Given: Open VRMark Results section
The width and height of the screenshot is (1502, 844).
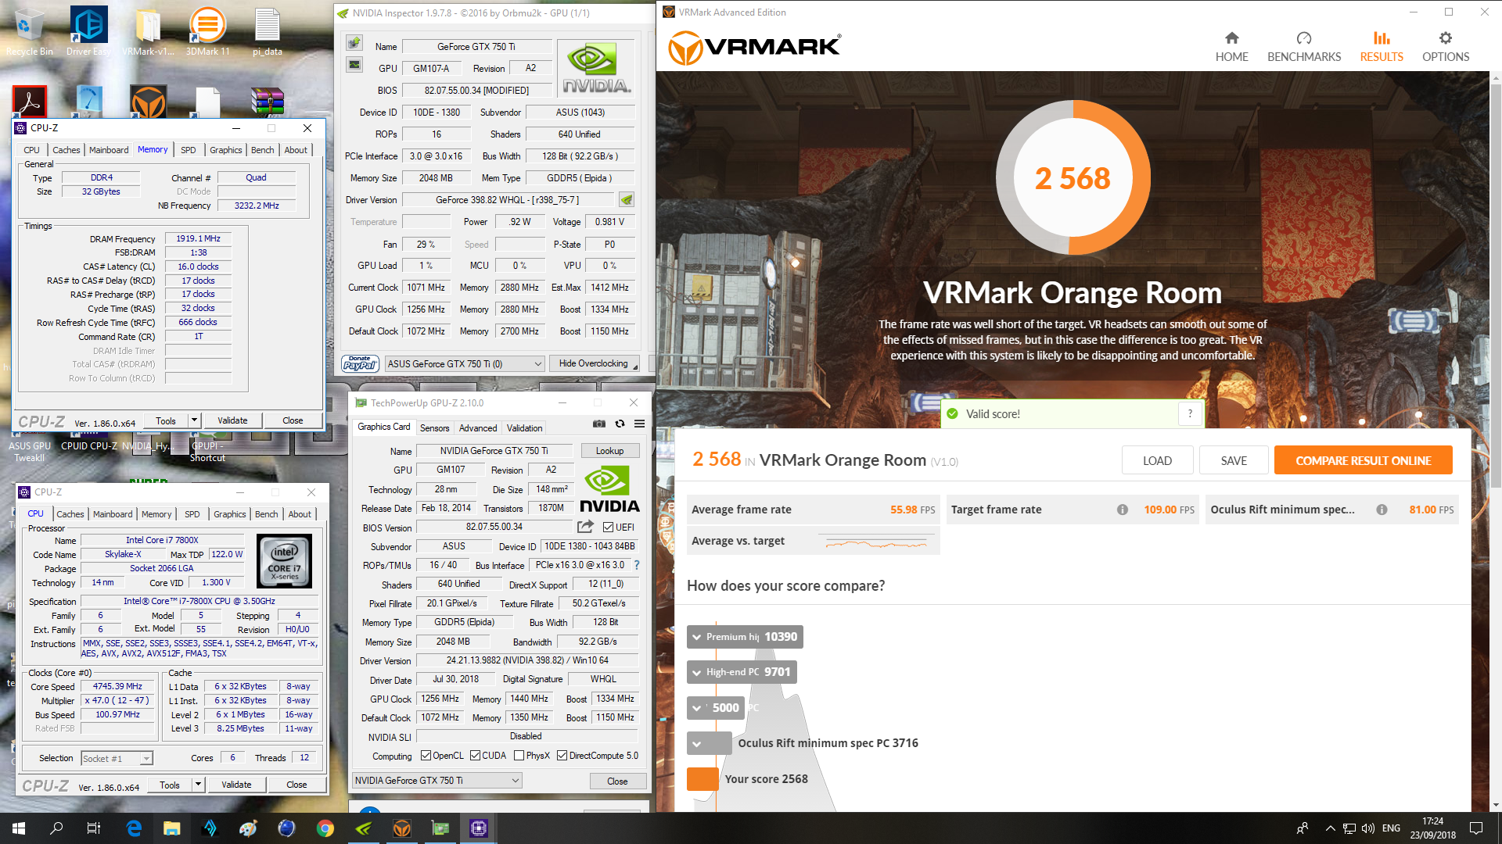Looking at the screenshot, I should coord(1382,46).
